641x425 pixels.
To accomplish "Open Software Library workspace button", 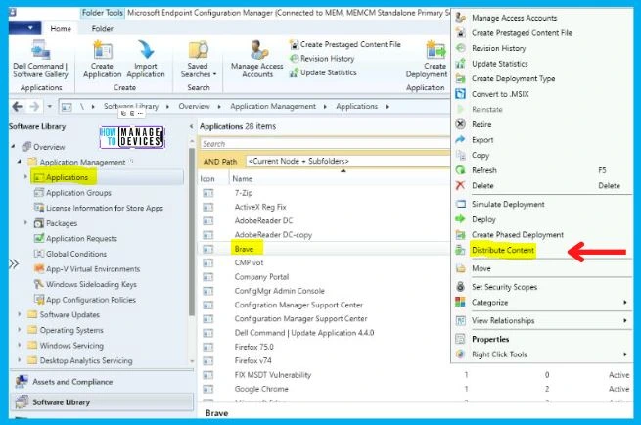I will pyautogui.click(x=101, y=402).
